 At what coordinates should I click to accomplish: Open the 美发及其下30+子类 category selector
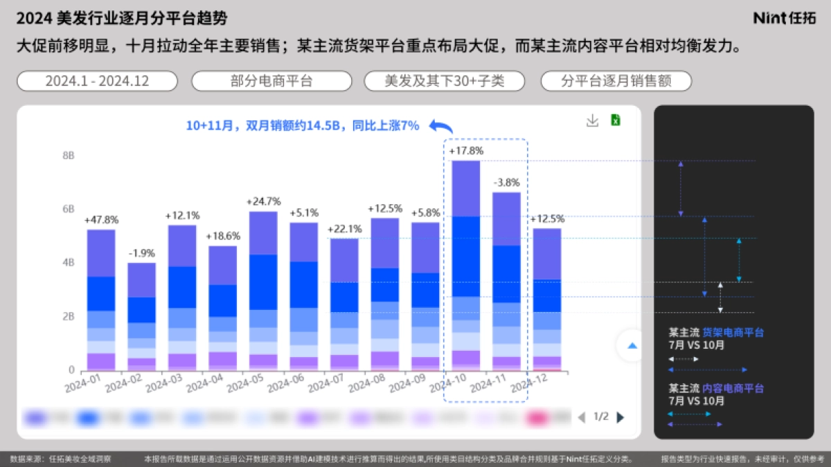pyautogui.click(x=444, y=81)
